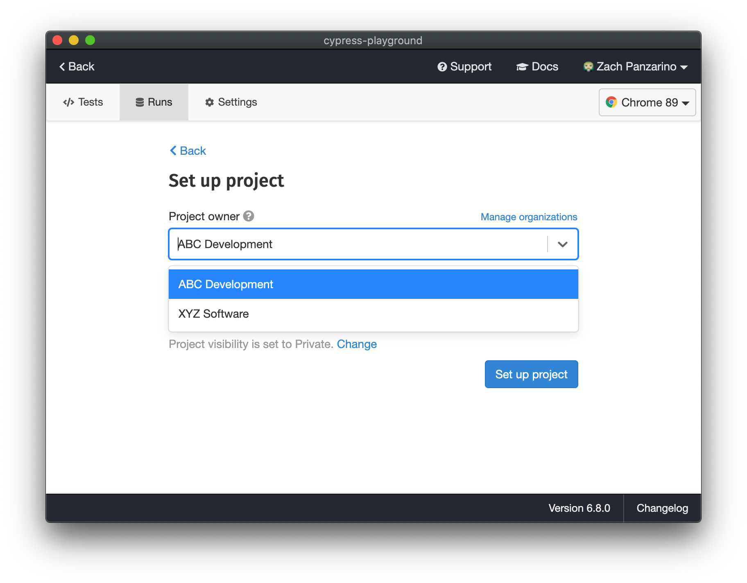747x583 pixels.
Task: Click the Zach Panzarino avatar icon
Action: 588,67
